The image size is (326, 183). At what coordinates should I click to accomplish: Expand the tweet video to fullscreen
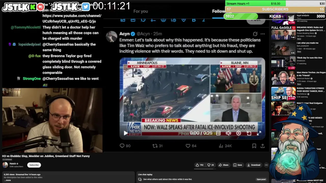click(259, 133)
